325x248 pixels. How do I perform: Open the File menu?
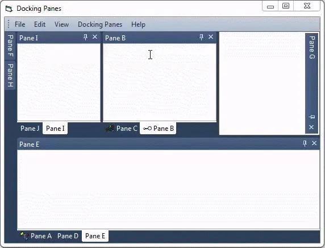(x=20, y=24)
